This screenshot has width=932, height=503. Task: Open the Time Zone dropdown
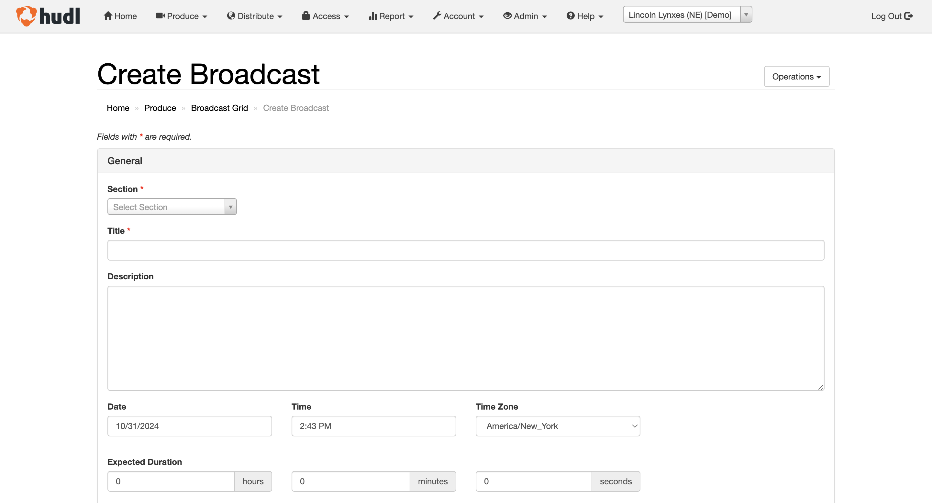(x=557, y=426)
